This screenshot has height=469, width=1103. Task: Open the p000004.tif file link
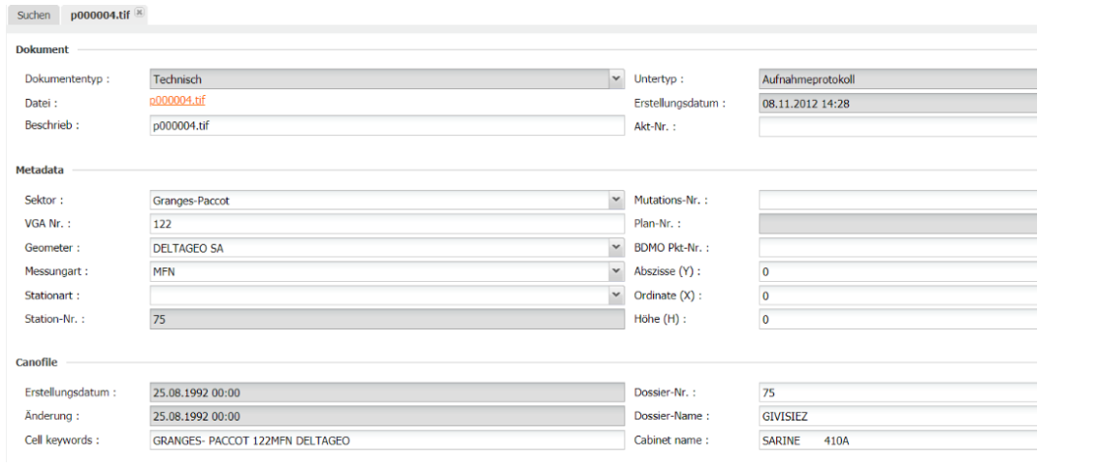pyautogui.click(x=177, y=101)
